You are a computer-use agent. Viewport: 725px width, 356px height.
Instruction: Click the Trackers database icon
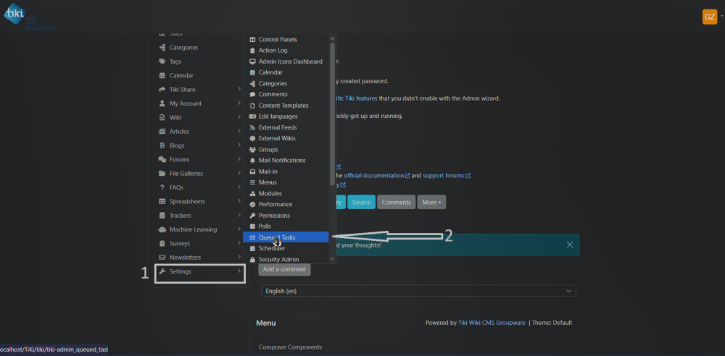tap(162, 216)
